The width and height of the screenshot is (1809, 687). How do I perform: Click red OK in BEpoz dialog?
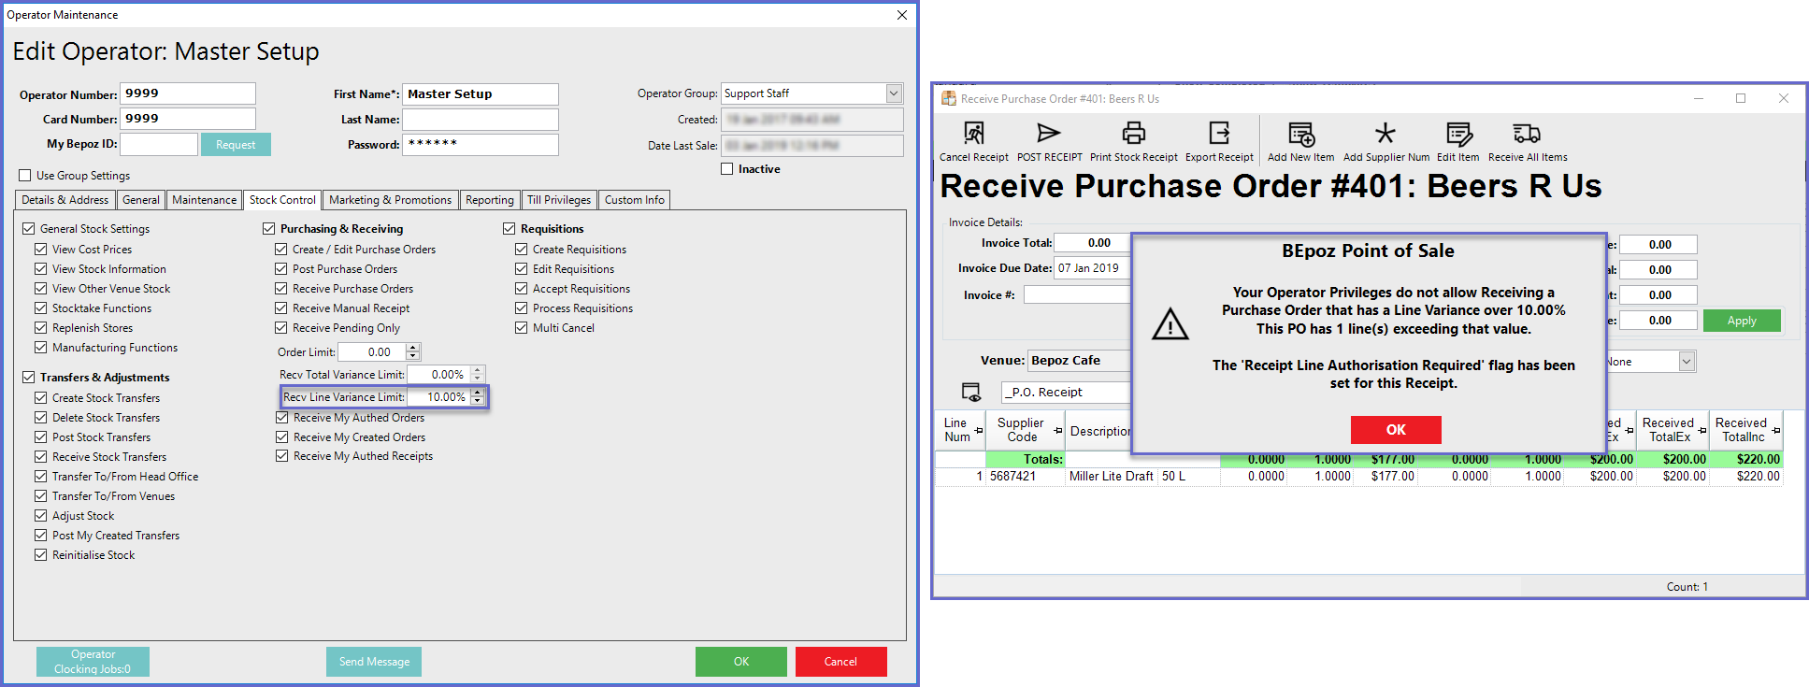tap(1396, 430)
